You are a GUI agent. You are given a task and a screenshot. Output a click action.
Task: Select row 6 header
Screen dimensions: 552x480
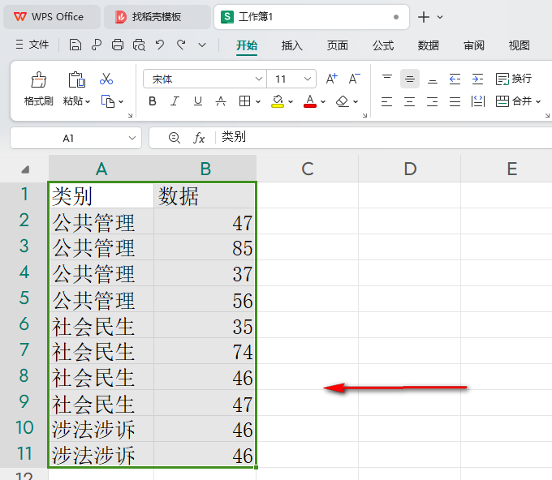click(24, 324)
